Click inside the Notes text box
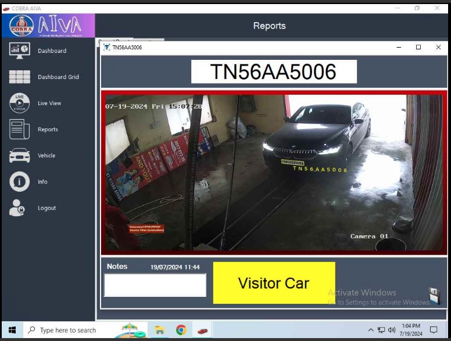451x341 pixels. coord(155,285)
